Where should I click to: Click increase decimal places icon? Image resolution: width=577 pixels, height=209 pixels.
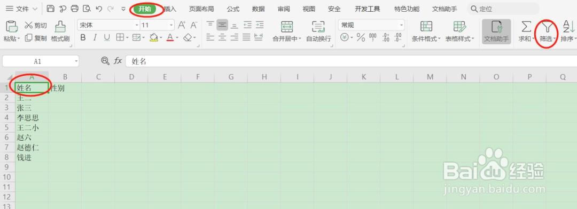(386, 37)
